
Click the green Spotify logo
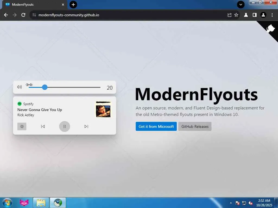point(20,104)
